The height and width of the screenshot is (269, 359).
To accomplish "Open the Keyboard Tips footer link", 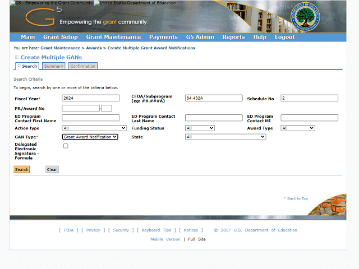I will (x=156, y=230).
